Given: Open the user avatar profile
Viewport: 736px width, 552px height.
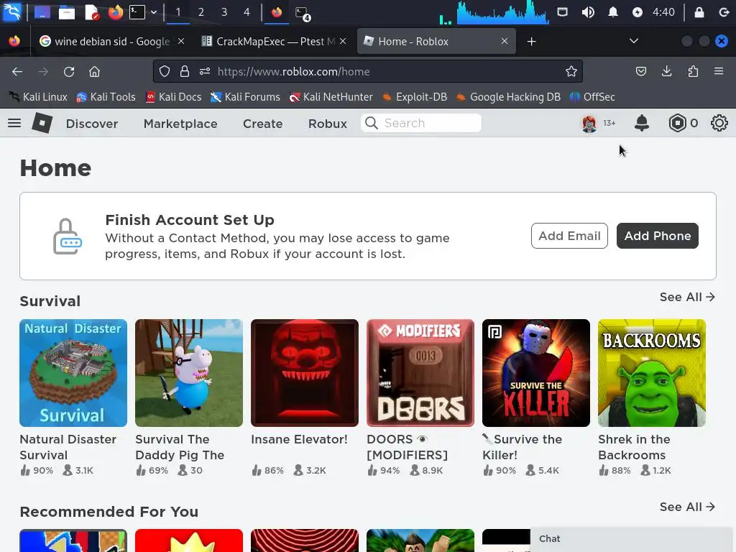Looking at the screenshot, I should (589, 123).
